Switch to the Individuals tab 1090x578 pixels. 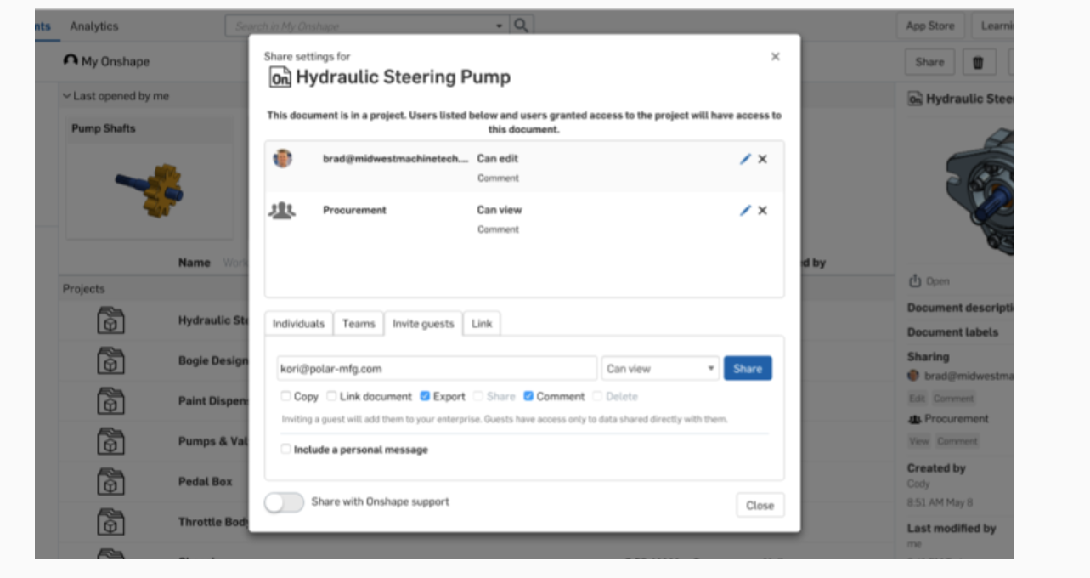(x=298, y=324)
